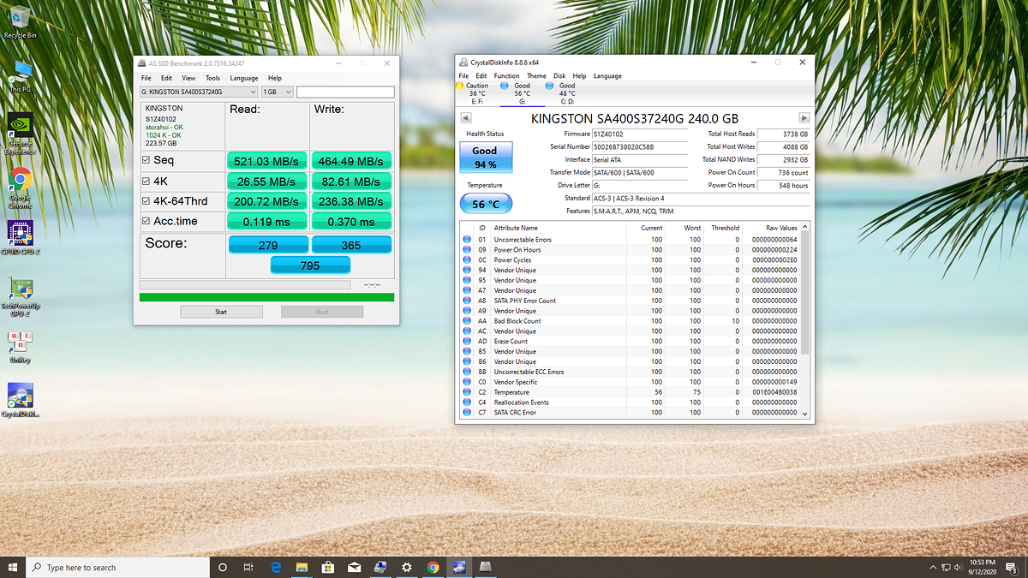
Task: Open the network icon in system tray
Action: pos(946,567)
